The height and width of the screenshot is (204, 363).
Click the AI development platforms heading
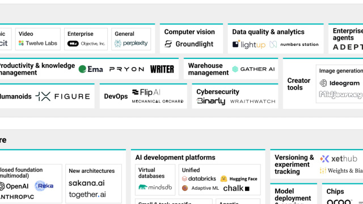point(175,158)
